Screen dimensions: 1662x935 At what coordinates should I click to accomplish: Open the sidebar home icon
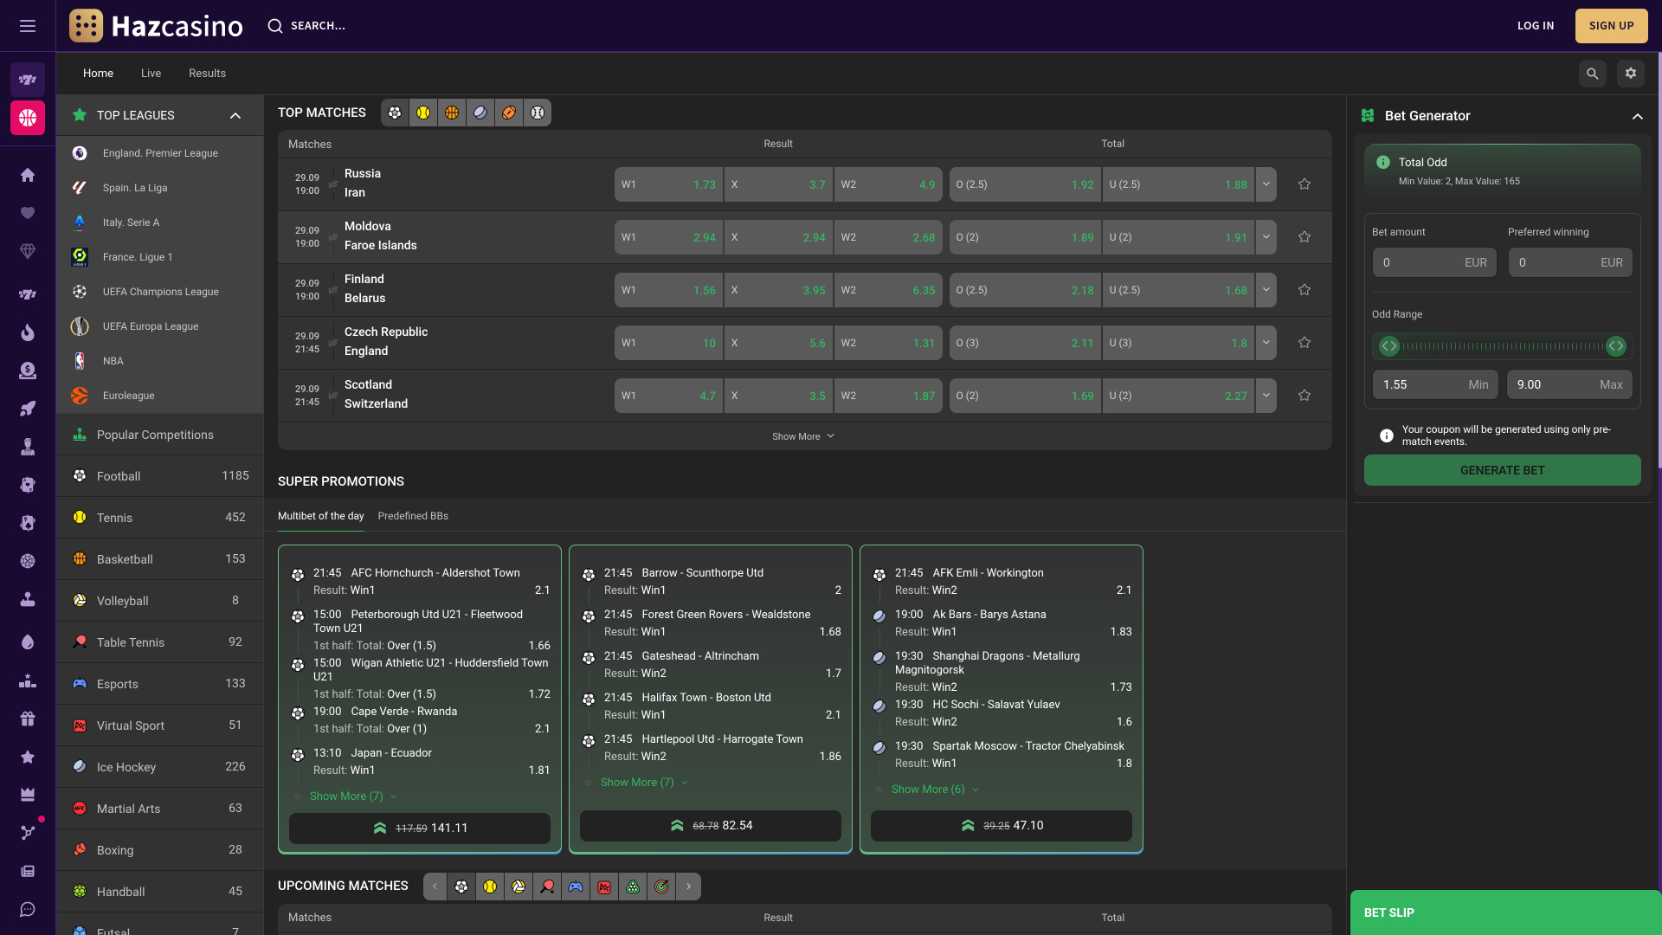[28, 175]
